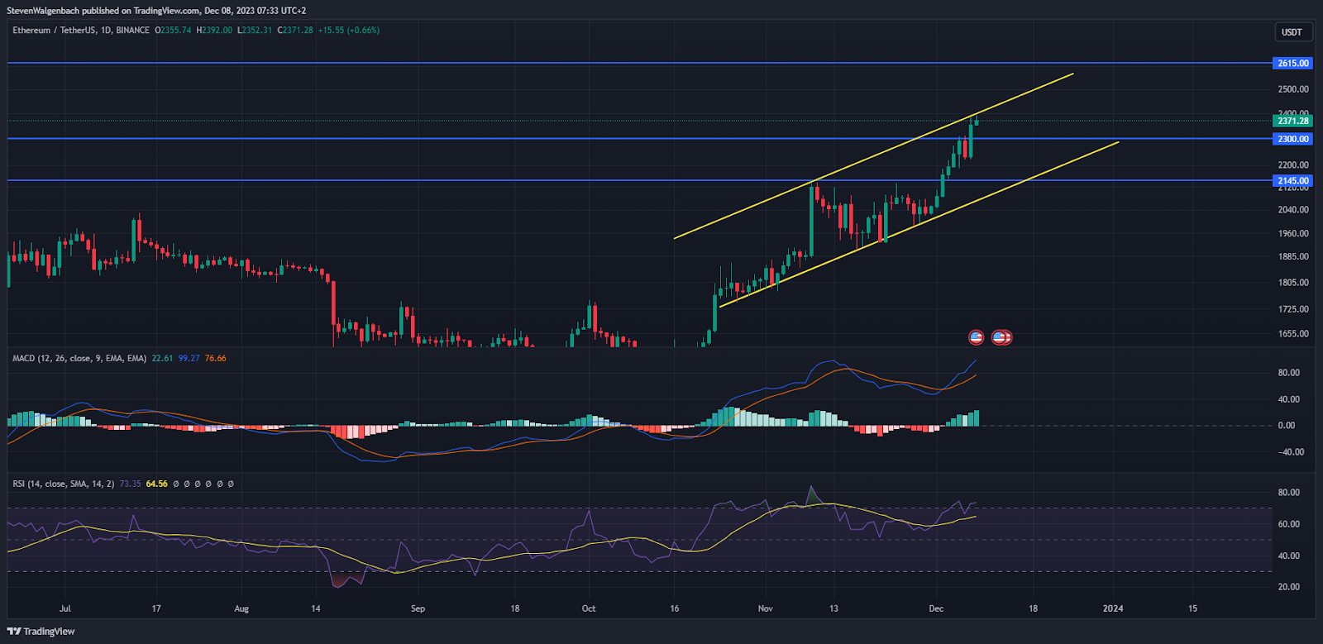The width and height of the screenshot is (1323, 644).
Task: Click the open value O2355.74
Action: (173, 31)
